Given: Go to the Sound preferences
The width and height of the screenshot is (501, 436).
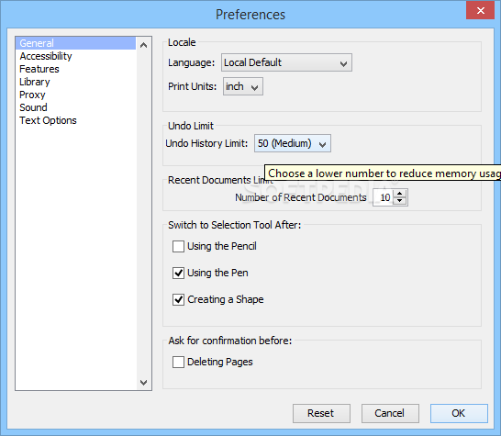Looking at the screenshot, I should coord(33,107).
